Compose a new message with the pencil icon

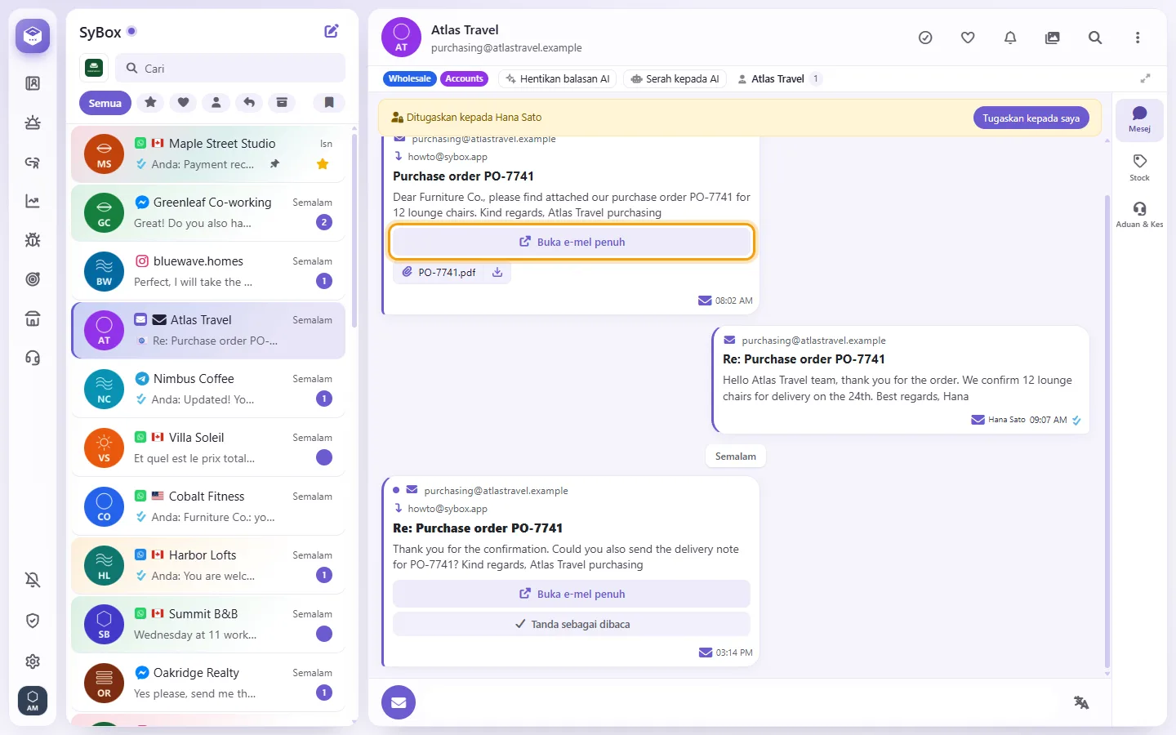pos(332,31)
